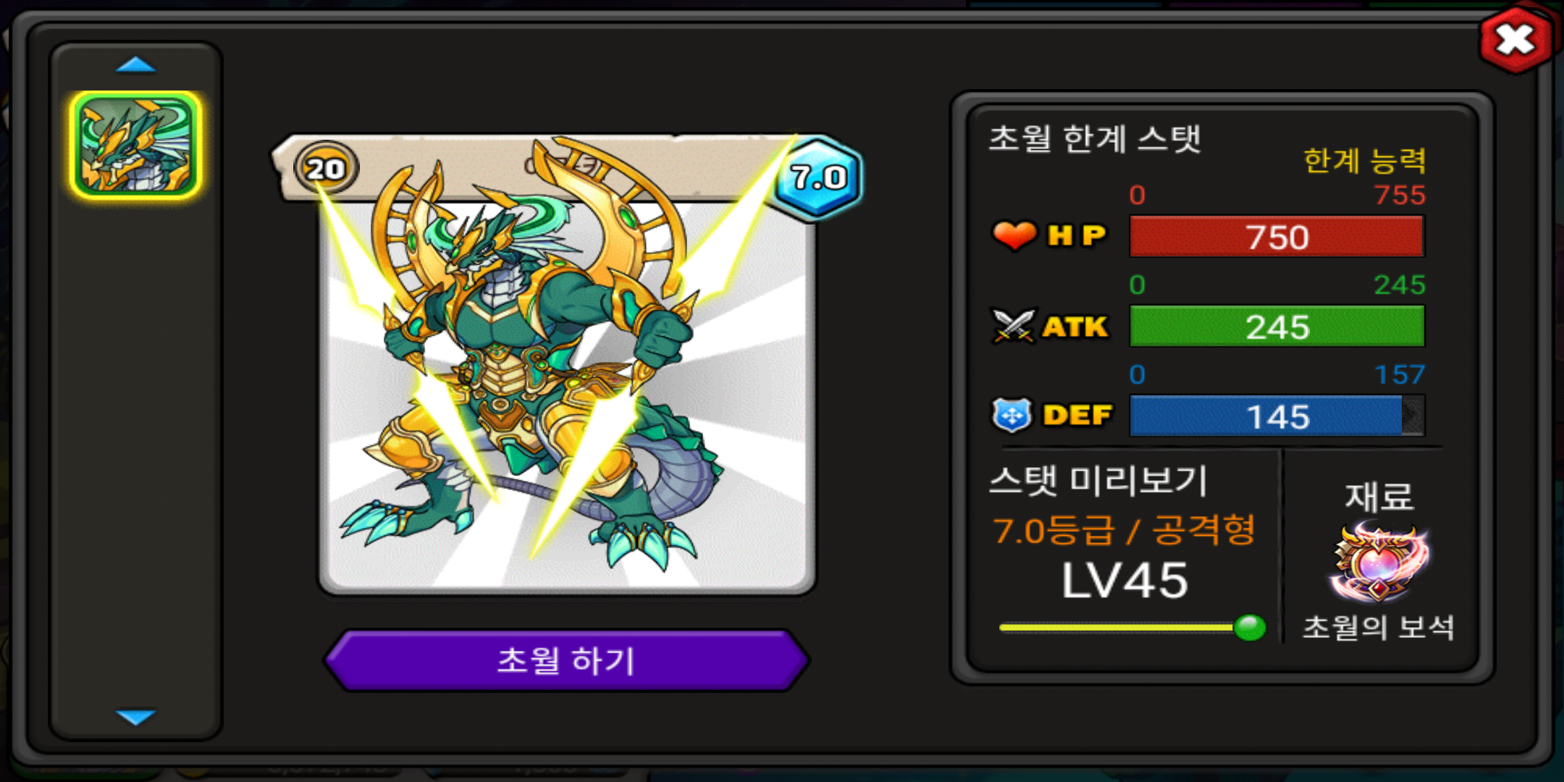This screenshot has width=1564, height=782.
Task: Click the 한계 능력 yellow label
Action: [1364, 160]
